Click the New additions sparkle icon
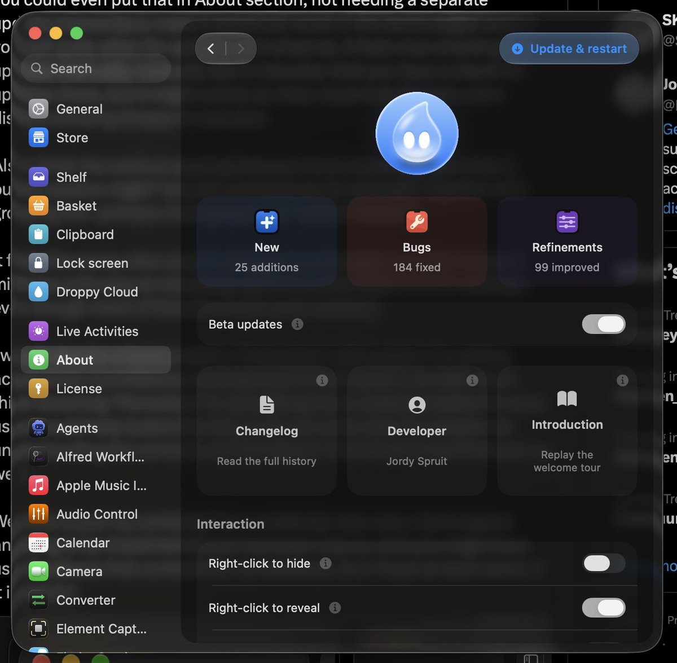This screenshot has height=663, width=677. pyautogui.click(x=267, y=222)
